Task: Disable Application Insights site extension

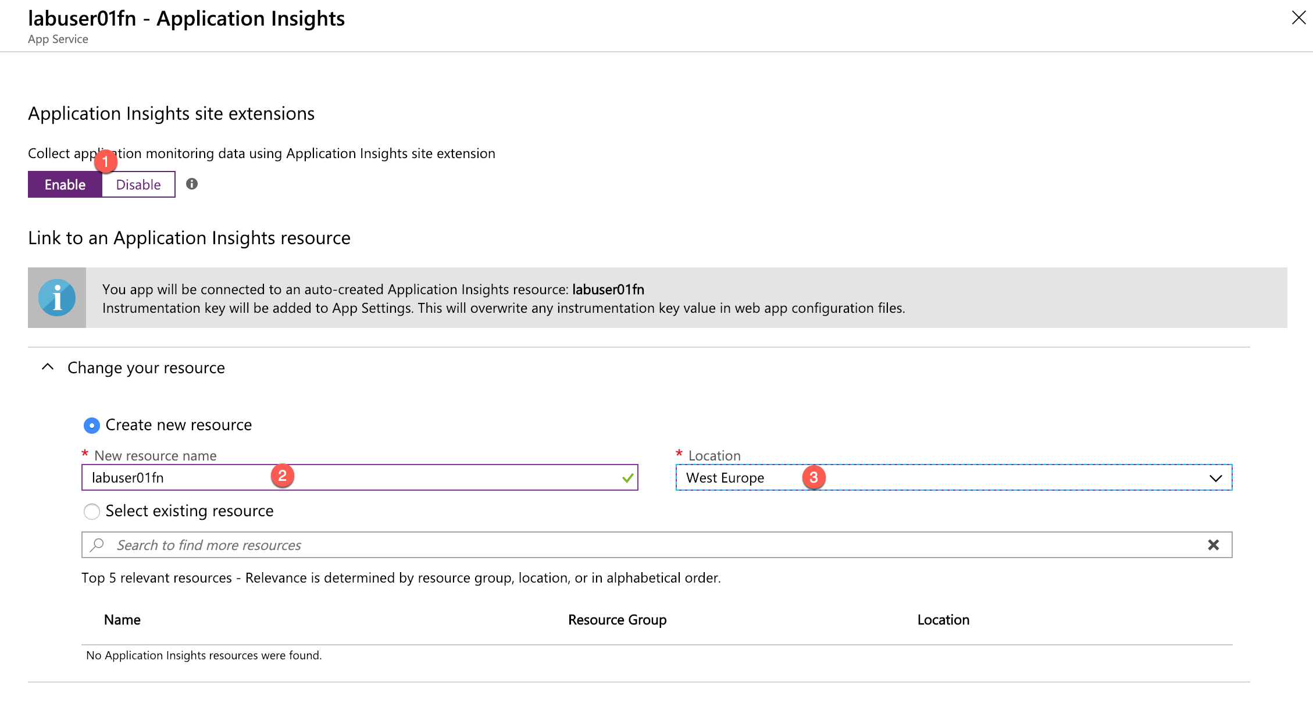Action: point(138,184)
